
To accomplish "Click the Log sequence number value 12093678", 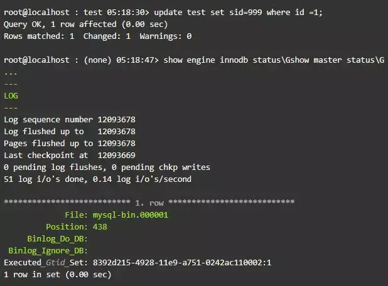I will (x=116, y=120).
